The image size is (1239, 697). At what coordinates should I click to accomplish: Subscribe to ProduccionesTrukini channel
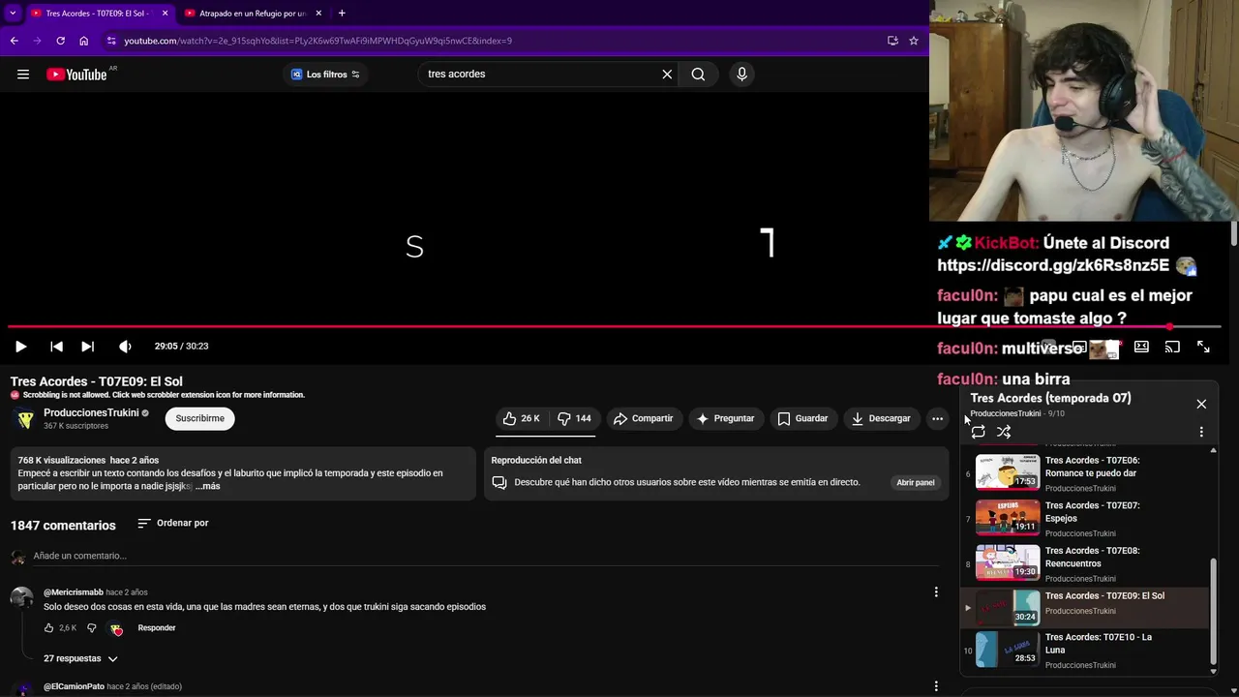(x=199, y=418)
